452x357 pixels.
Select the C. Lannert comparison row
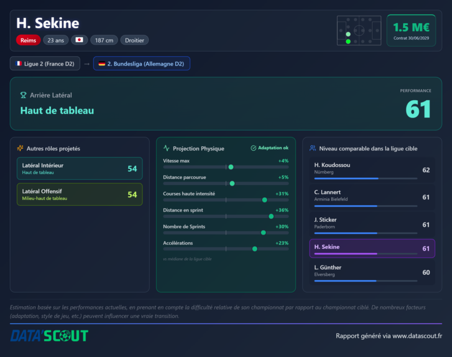pyautogui.click(x=372, y=197)
